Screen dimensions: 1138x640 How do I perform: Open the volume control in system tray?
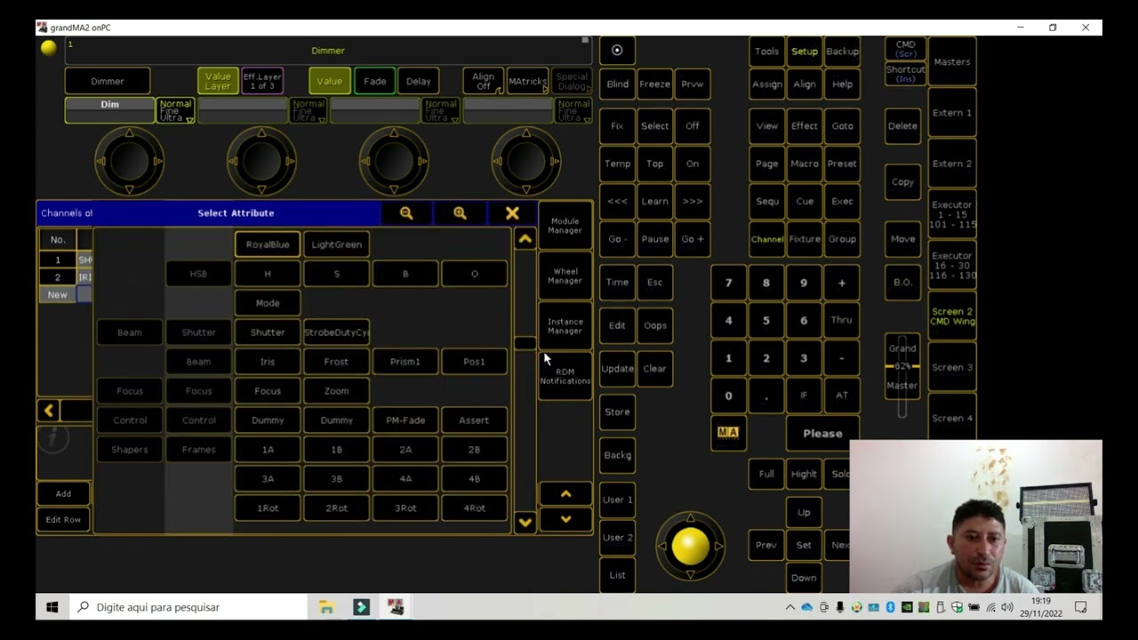point(1007,607)
